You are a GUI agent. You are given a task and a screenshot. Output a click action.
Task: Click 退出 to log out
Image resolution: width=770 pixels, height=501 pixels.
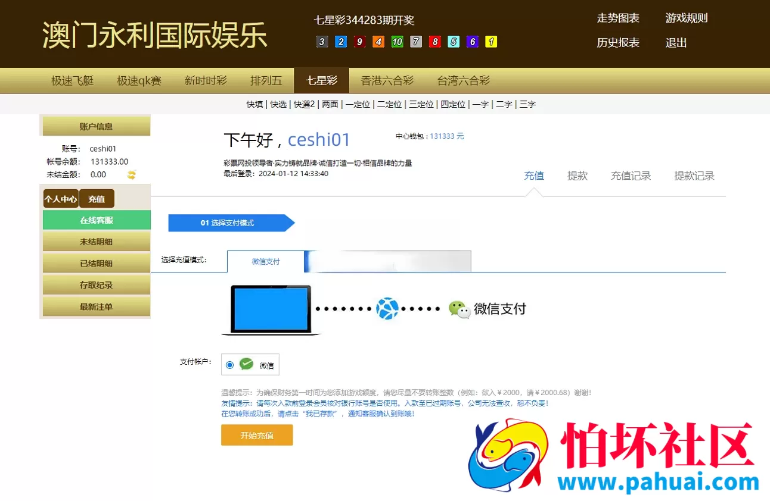point(676,43)
